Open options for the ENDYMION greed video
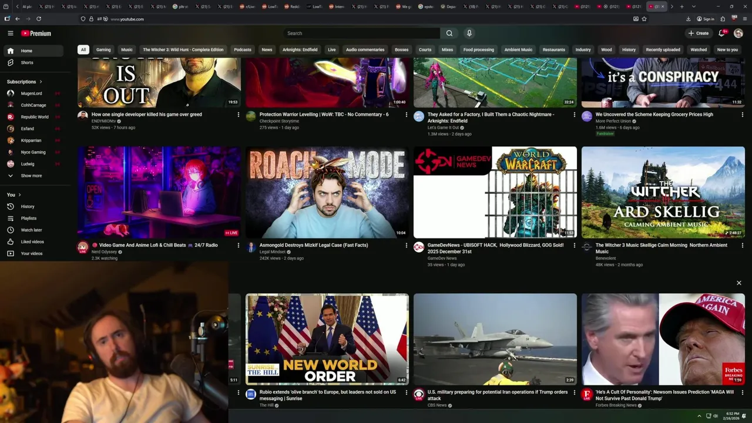Image resolution: width=752 pixels, height=423 pixels. click(238, 115)
